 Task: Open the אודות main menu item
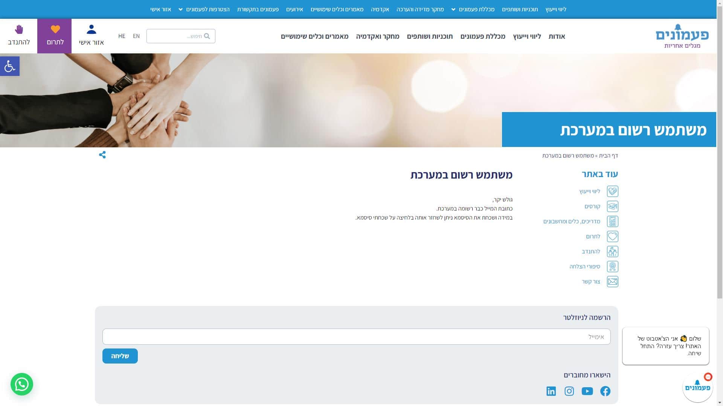point(557,36)
